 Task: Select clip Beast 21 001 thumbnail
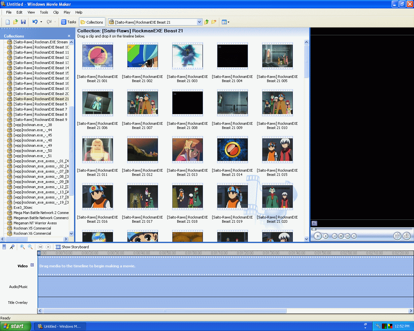[x=97, y=56]
